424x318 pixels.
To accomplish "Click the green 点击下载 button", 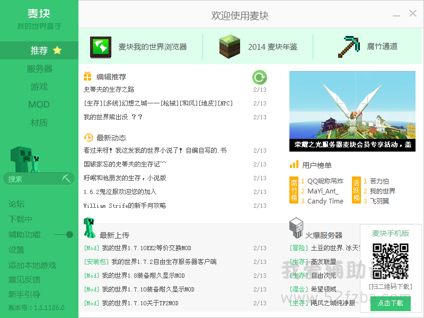I will coord(391,303).
